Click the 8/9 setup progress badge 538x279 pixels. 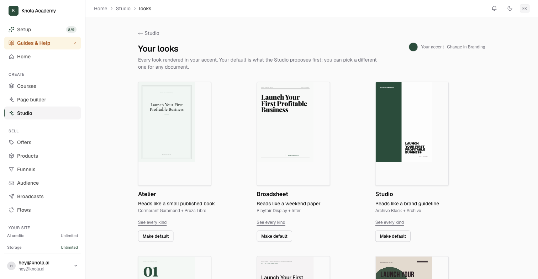click(x=71, y=30)
